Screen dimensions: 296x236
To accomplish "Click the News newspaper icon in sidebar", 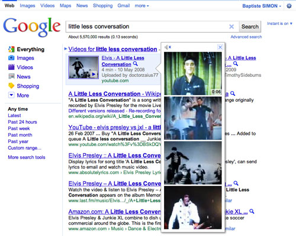I will point(11,76).
